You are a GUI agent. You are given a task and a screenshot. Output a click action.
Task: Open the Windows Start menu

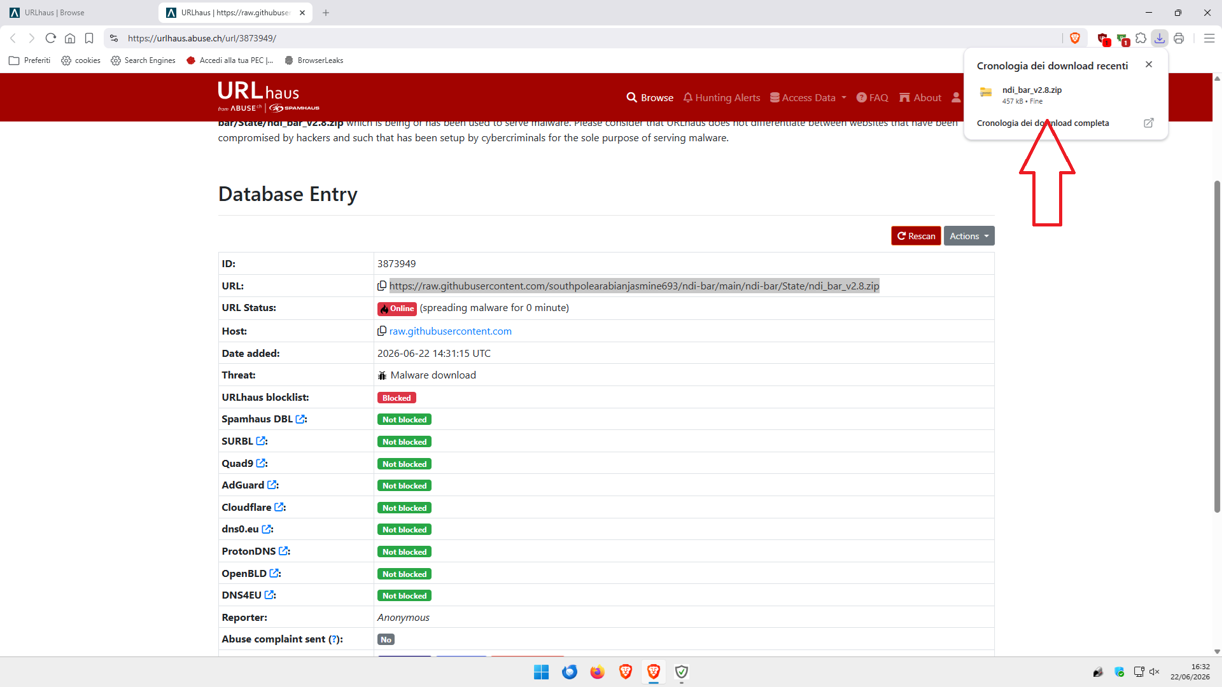point(542,672)
